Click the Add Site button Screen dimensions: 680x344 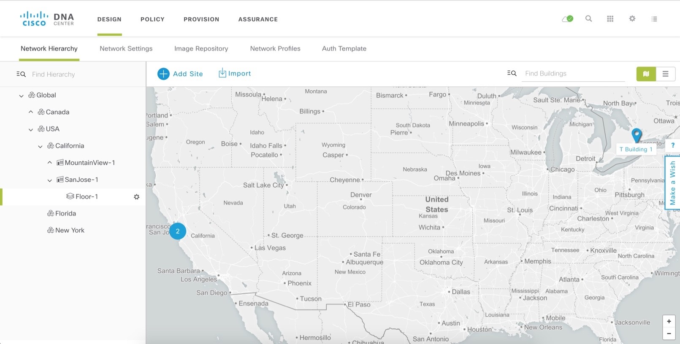(x=180, y=74)
